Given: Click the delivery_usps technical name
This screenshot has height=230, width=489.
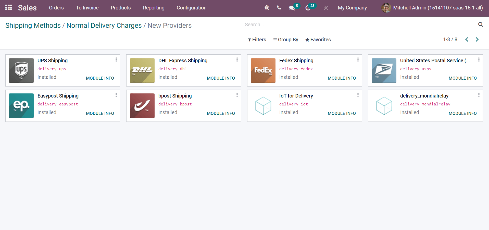Looking at the screenshot, I should tap(416, 69).
